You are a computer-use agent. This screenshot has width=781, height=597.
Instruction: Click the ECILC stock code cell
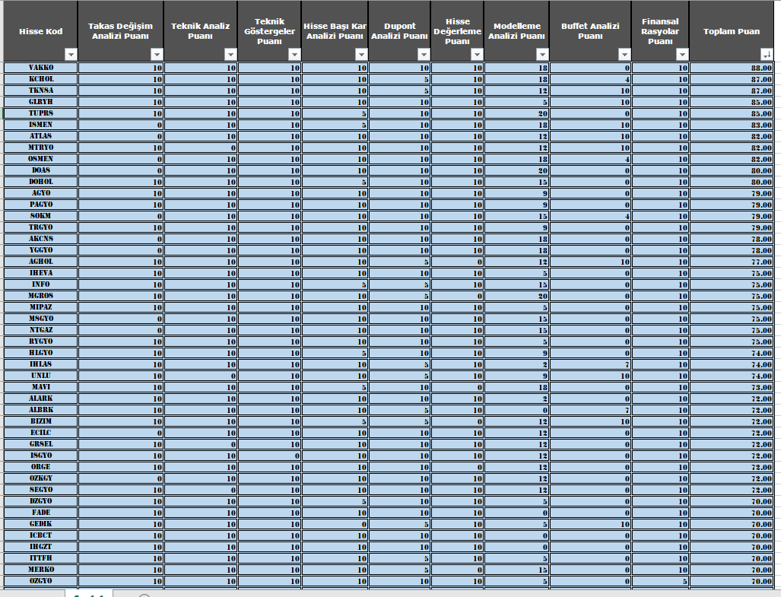coord(41,433)
